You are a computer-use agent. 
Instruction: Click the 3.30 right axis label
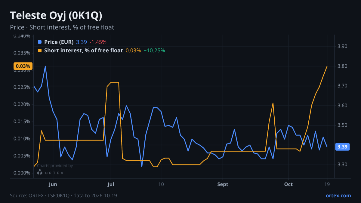click(342, 165)
